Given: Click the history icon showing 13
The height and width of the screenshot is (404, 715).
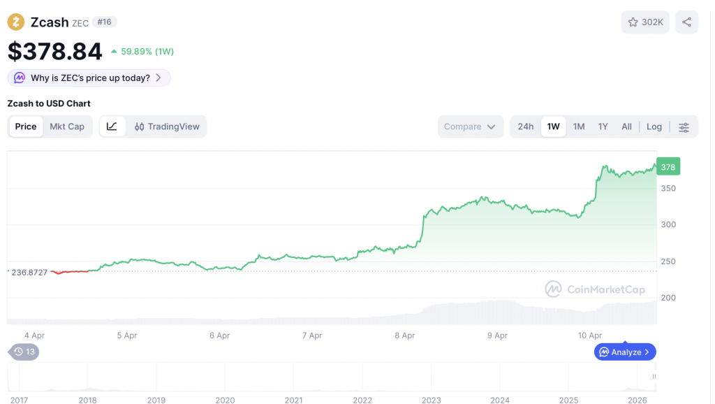Looking at the screenshot, I should [x=24, y=352].
